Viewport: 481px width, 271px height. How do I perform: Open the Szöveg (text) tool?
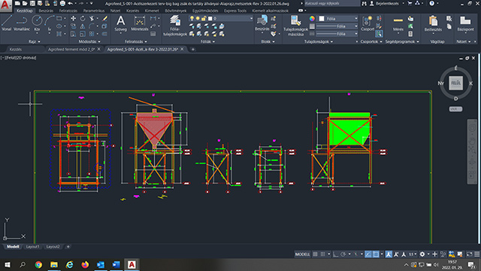coord(120,23)
